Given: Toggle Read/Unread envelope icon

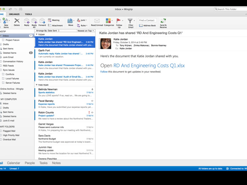Looking at the screenshot, I should pos(97,21).
